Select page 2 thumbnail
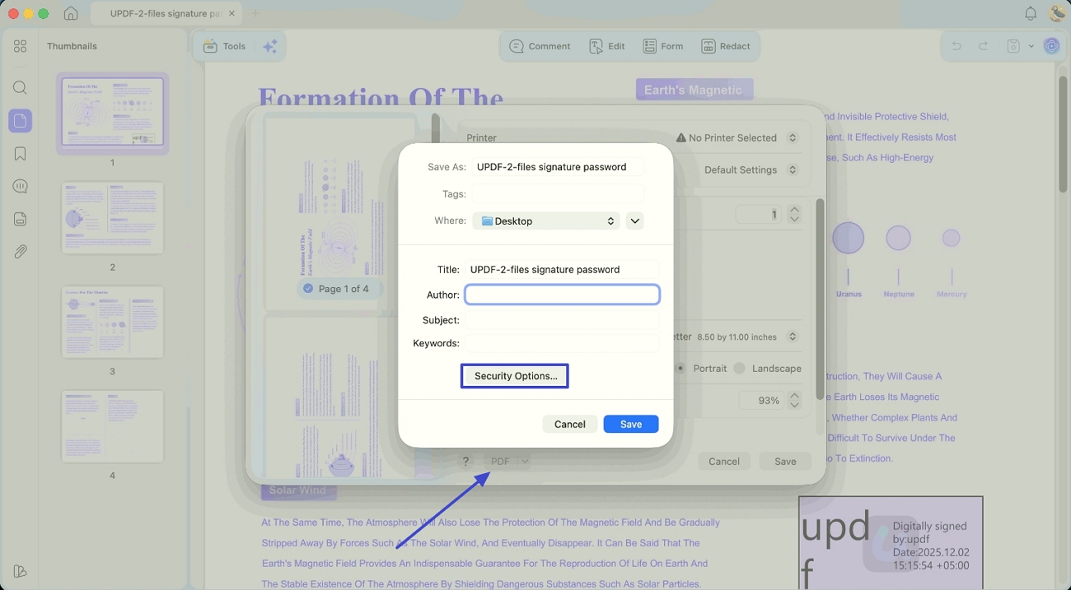Viewport: 1071px width, 590px height. (113, 218)
